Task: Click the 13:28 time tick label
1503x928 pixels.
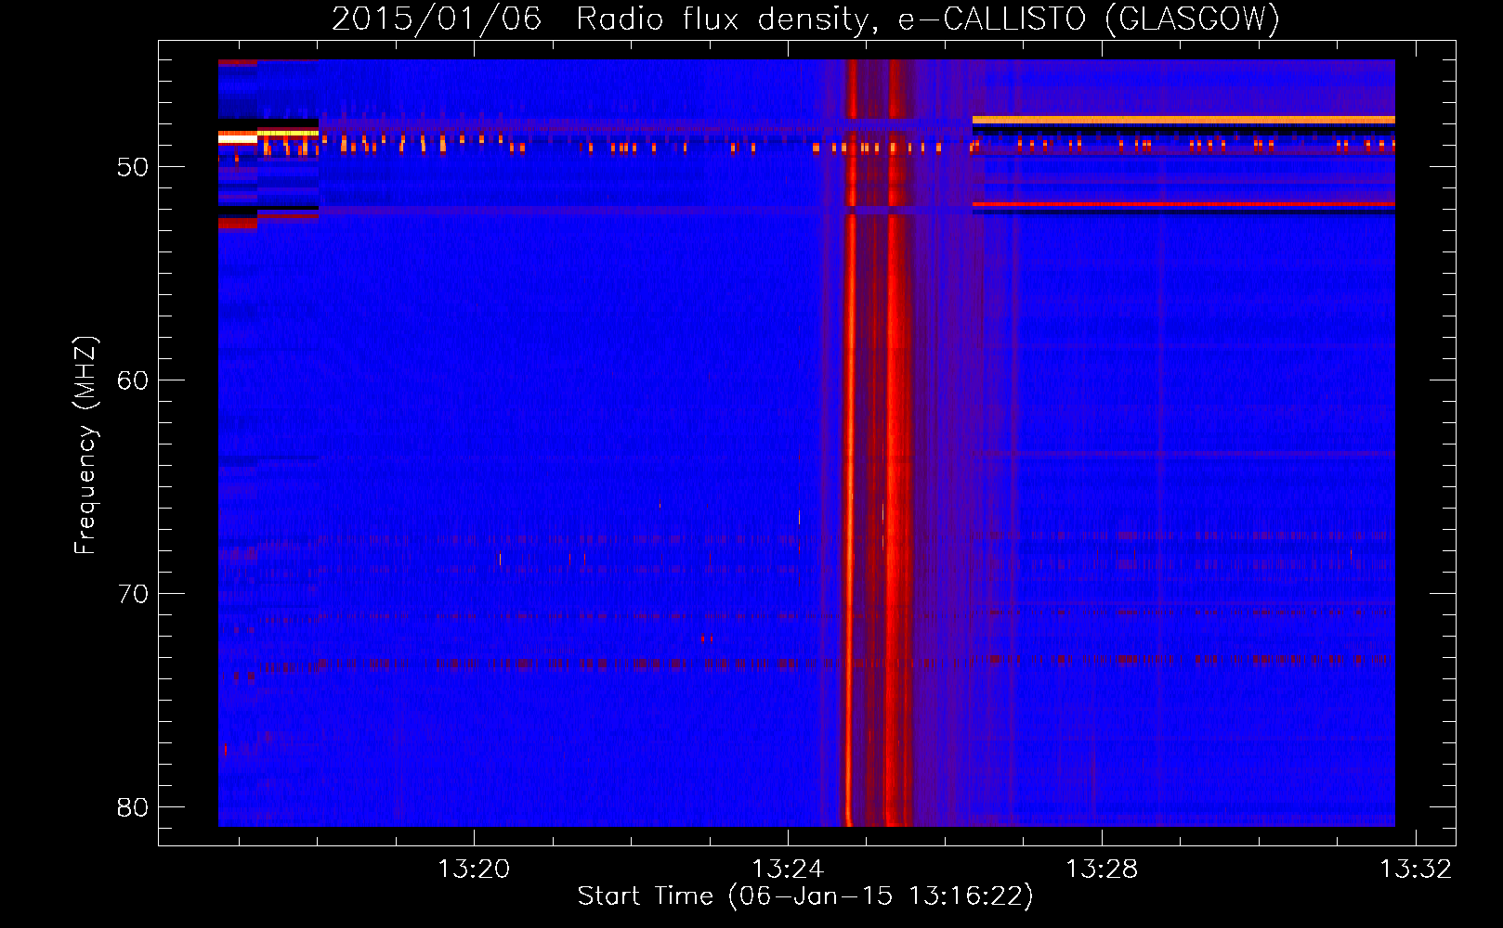Action: pos(1102,870)
